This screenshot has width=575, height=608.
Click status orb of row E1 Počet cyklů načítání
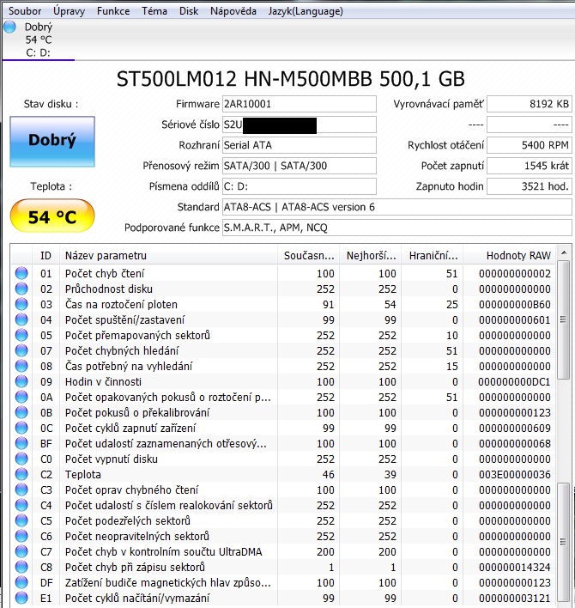tap(21, 598)
